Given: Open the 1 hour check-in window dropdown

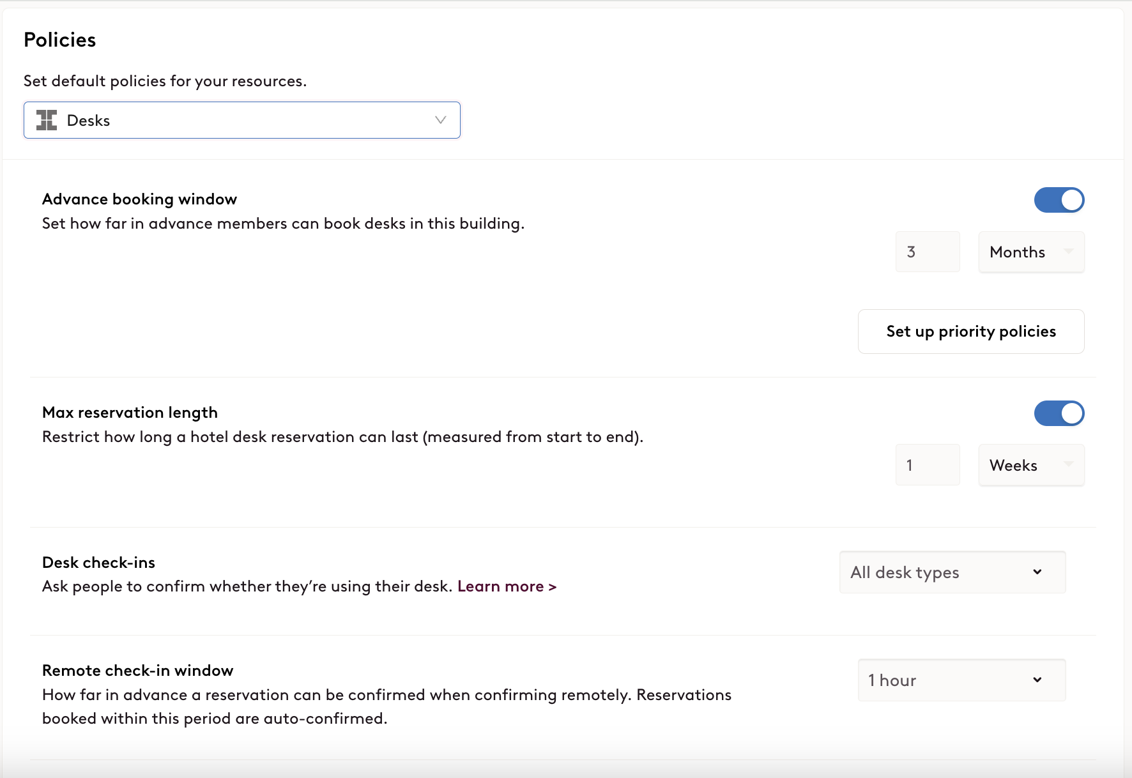Looking at the screenshot, I should point(961,680).
